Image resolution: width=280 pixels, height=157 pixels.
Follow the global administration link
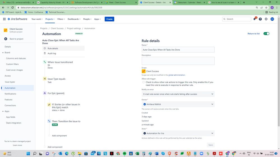point(177,75)
